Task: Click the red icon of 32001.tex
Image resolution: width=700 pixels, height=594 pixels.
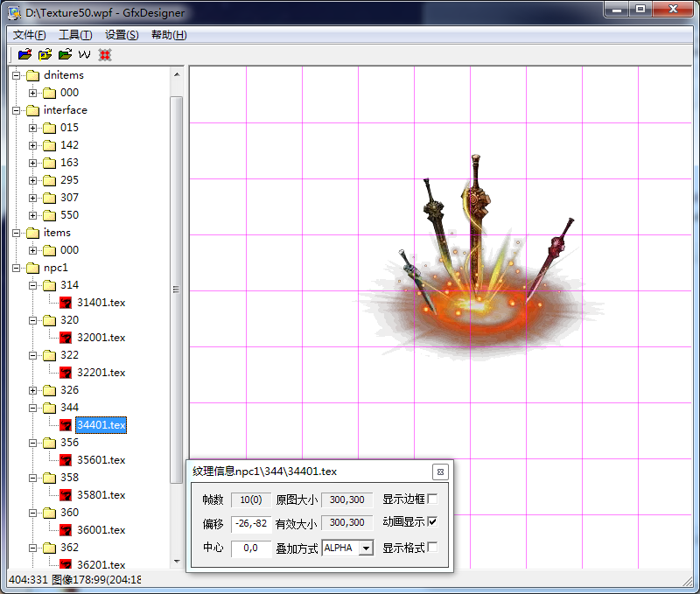Action: coord(66,338)
